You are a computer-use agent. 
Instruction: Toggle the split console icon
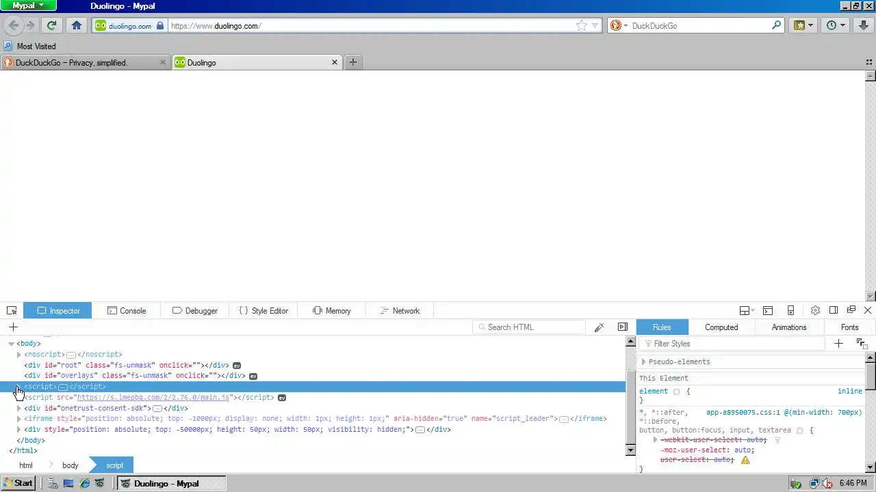pyautogui.click(x=768, y=310)
